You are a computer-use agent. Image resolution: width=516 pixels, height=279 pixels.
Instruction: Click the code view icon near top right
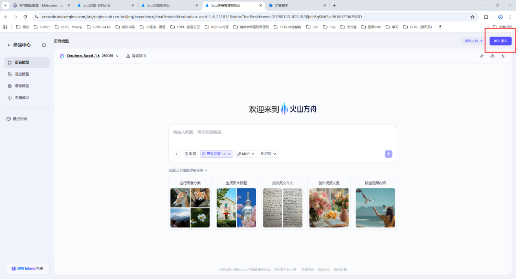tap(492, 56)
